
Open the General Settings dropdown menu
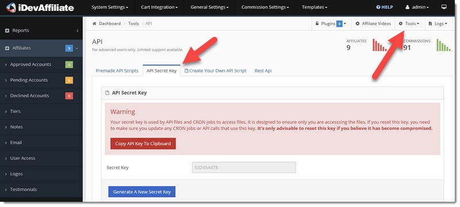pos(209,7)
